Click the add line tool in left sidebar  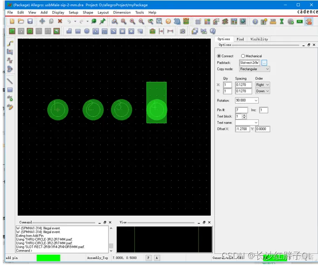tap(10, 81)
